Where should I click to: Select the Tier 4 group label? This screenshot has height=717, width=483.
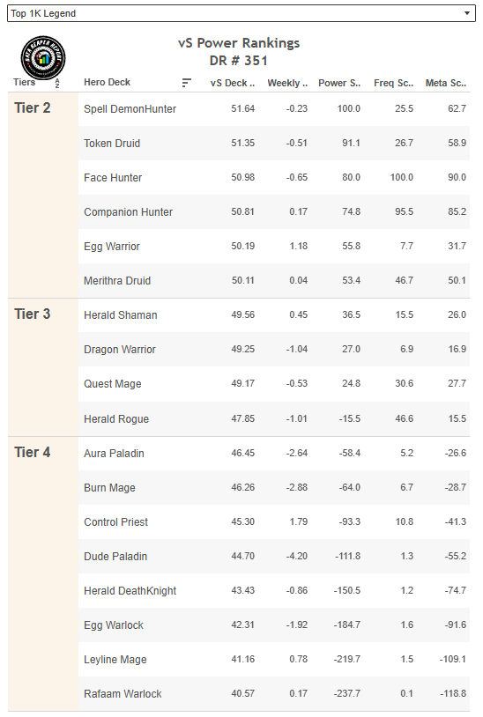[x=32, y=452]
